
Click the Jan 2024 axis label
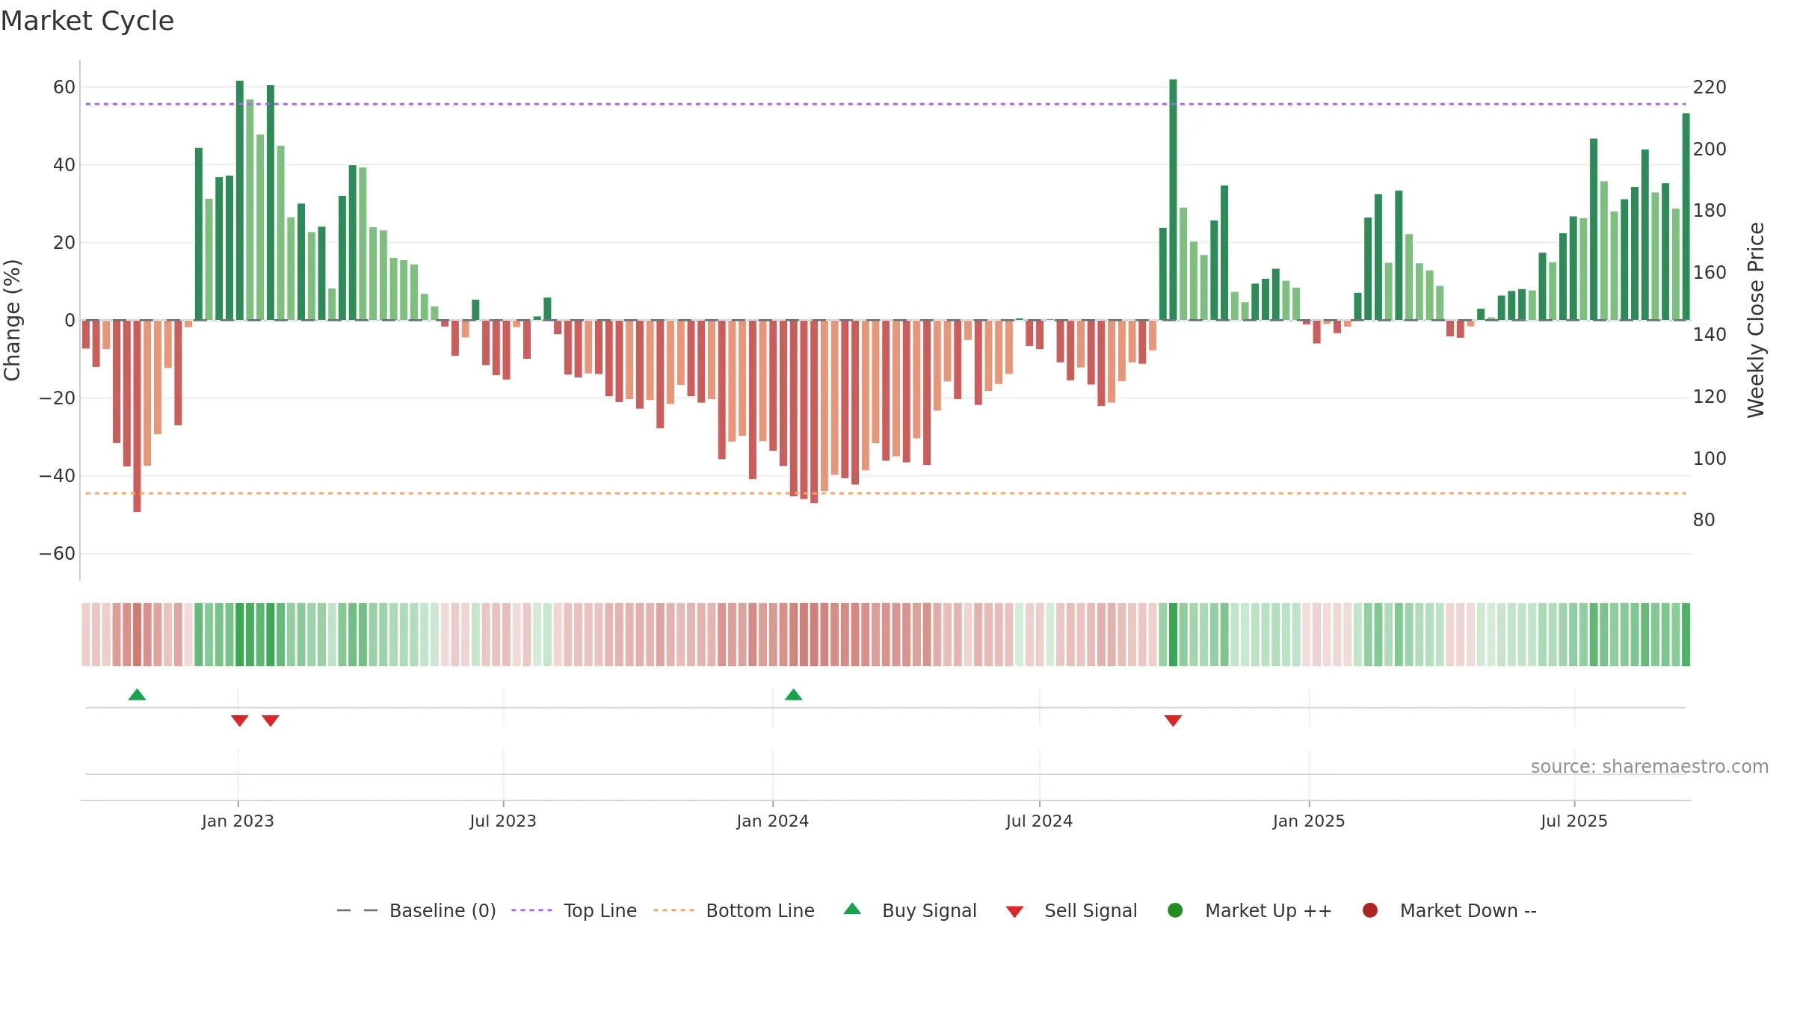coord(773,821)
